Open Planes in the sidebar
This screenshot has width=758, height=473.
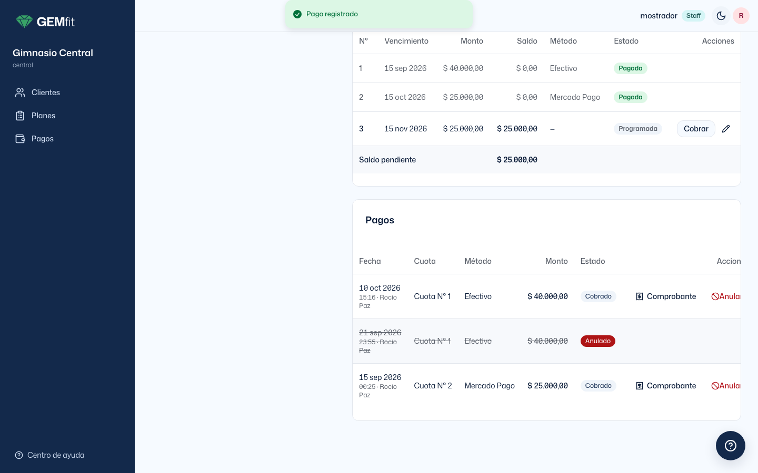67,116
